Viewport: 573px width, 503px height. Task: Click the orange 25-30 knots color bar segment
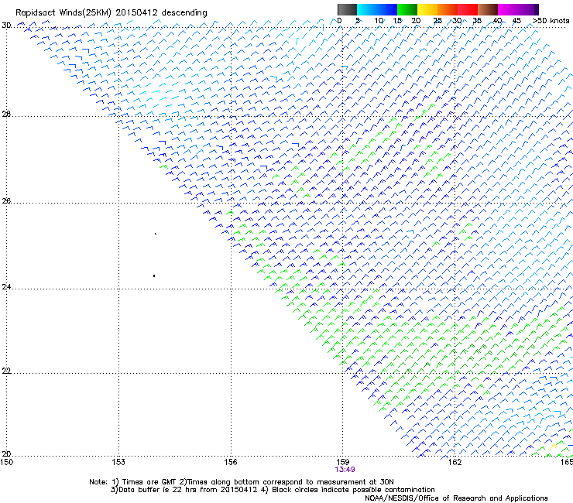pyautogui.click(x=448, y=9)
